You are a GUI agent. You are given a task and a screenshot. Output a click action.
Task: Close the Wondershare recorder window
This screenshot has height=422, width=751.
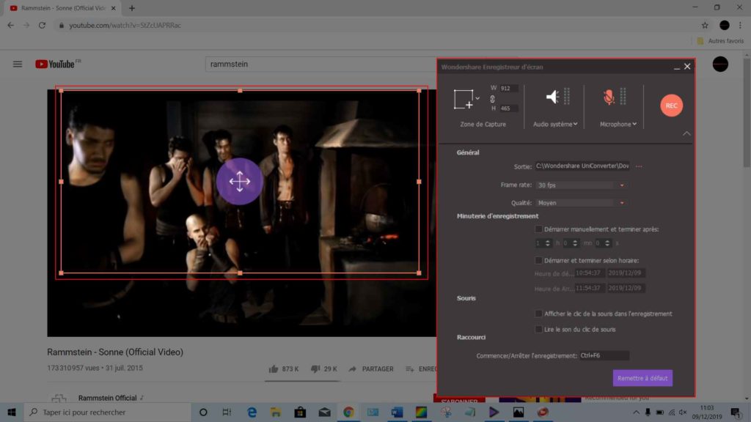tap(687, 67)
